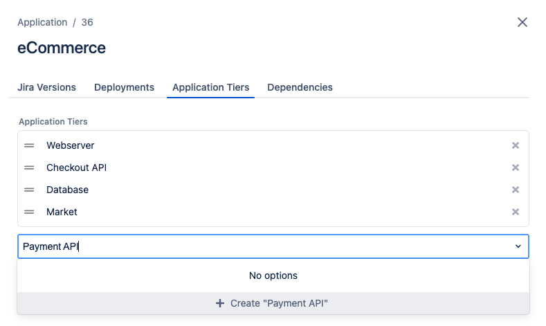Image resolution: width=546 pixels, height=326 pixels.
Task: Toggle the tier dropdown chevron
Action: click(518, 246)
